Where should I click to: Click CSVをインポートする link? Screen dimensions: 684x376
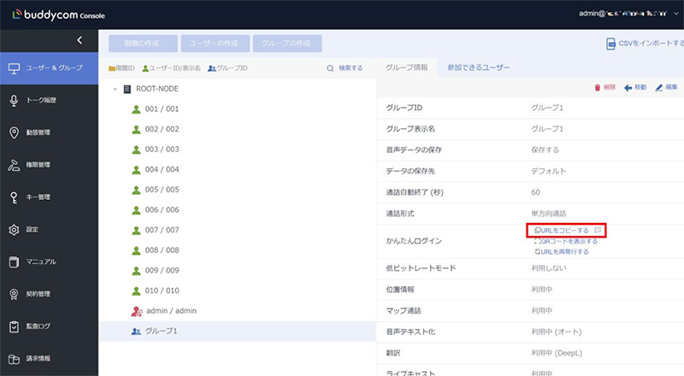651,44
